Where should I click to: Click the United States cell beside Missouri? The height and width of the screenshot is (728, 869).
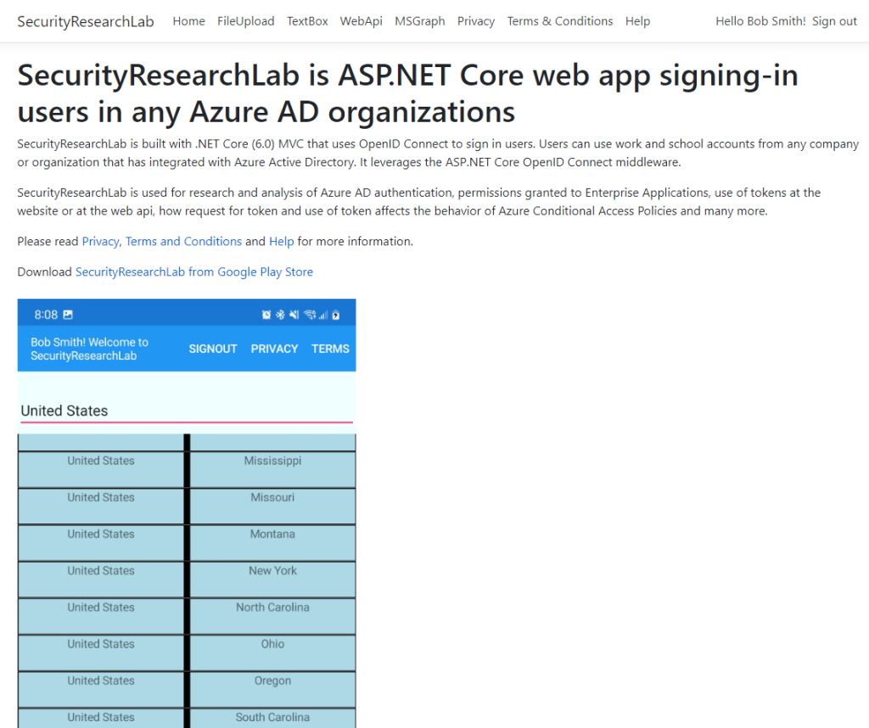click(x=101, y=507)
